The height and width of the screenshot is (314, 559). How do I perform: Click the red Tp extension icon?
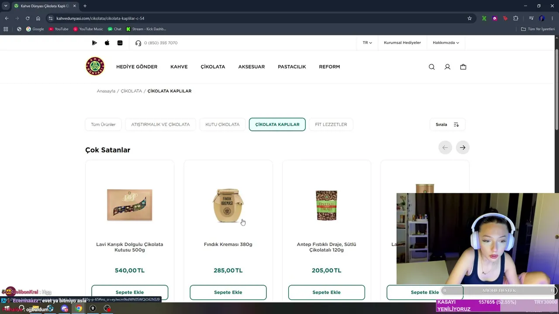(x=505, y=18)
